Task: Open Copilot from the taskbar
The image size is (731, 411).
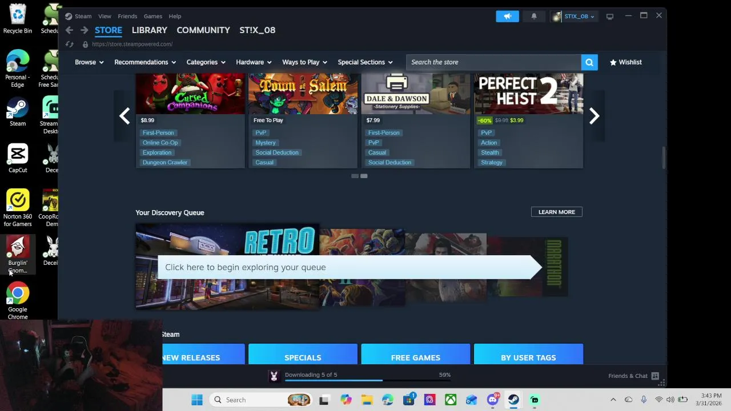Action: pyautogui.click(x=346, y=400)
